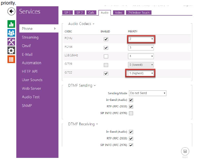Switch to the SIP 1 tab
Viewport: 199px width, 163px height.
pyautogui.click(x=67, y=13)
